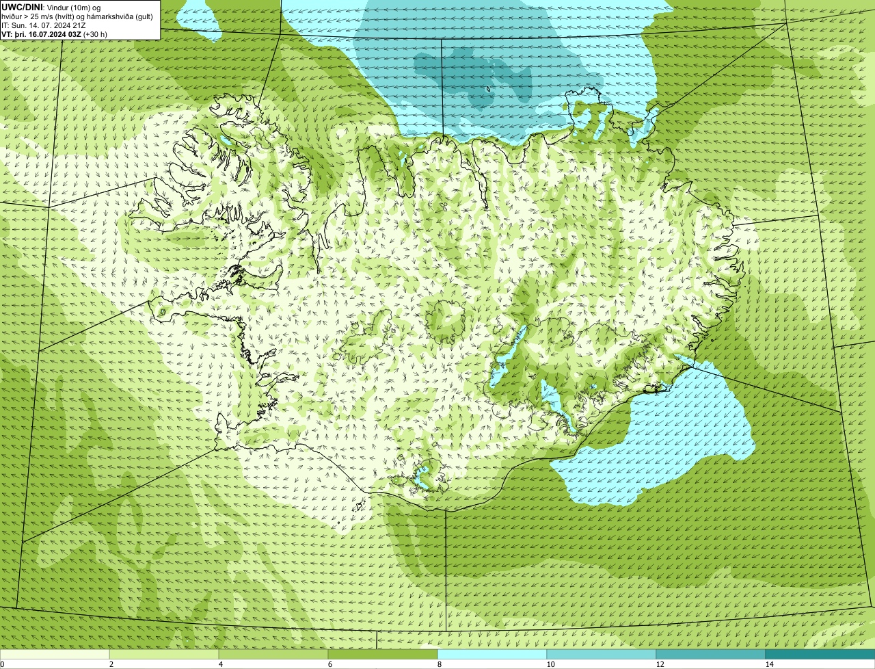Click the "UWC/DINI: Vindur (10m) og" title line

click(51, 7)
